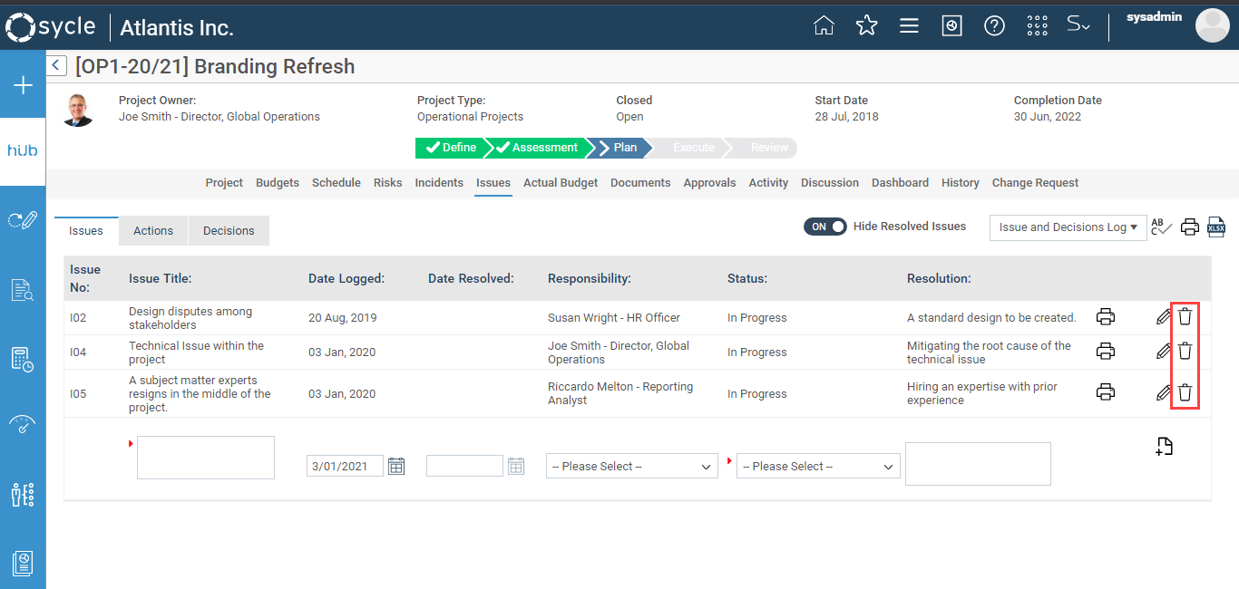Open the Responsibility Please Select dropdown
Screen dimensions: 1239x589
632,466
